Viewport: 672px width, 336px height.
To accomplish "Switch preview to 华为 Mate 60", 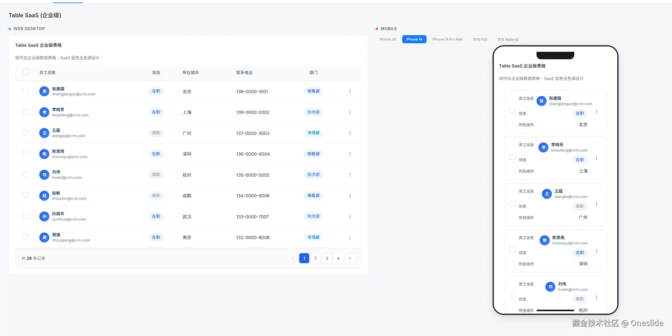I will pyautogui.click(x=508, y=39).
